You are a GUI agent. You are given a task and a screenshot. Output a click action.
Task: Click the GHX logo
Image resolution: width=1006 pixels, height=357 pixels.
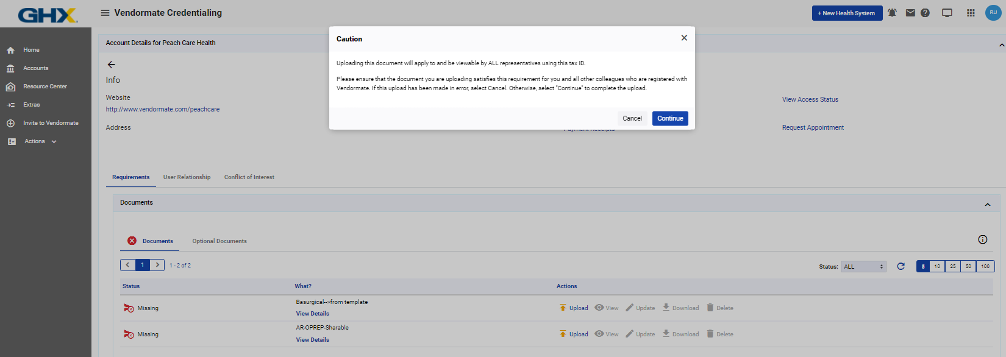click(48, 15)
